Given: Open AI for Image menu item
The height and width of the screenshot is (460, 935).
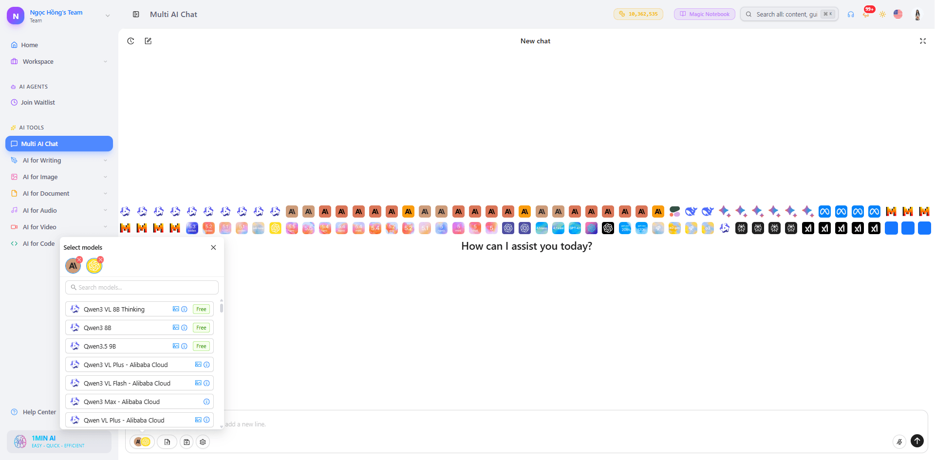Looking at the screenshot, I should (x=40, y=177).
